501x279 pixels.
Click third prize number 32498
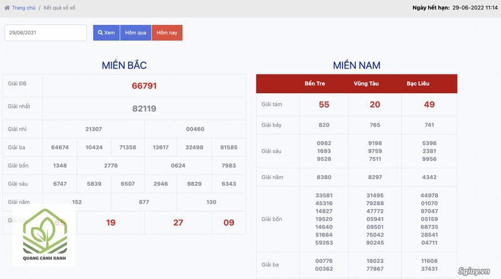[194, 147]
